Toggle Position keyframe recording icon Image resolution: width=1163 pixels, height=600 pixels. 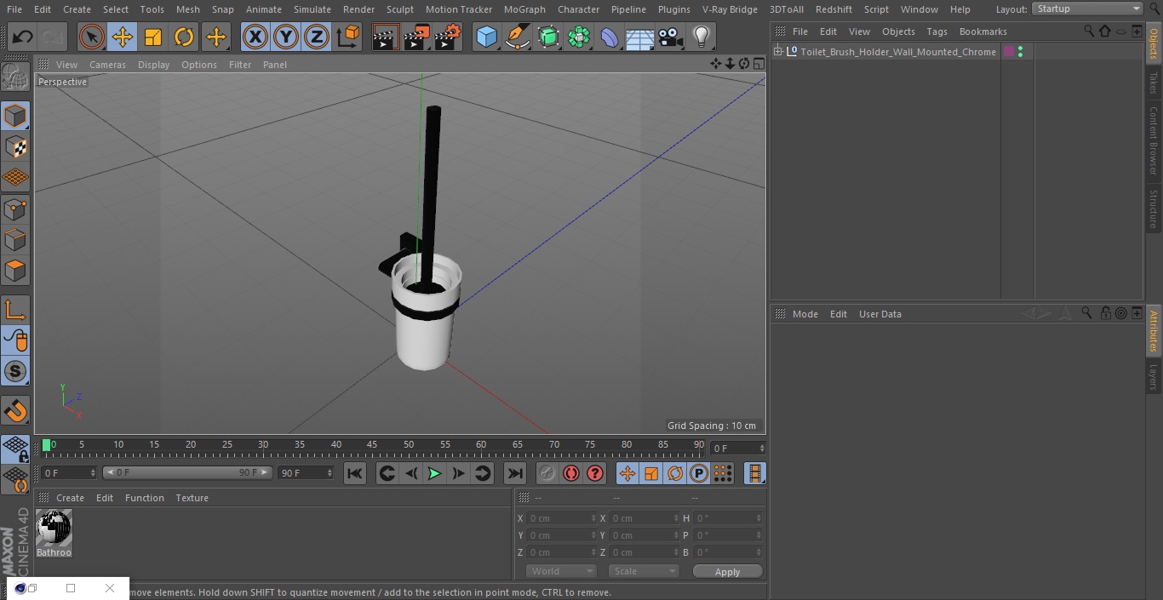[x=627, y=473]
